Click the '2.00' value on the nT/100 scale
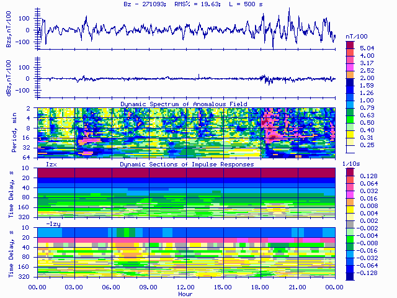397x298 pixels. click(x=367, y=78)
